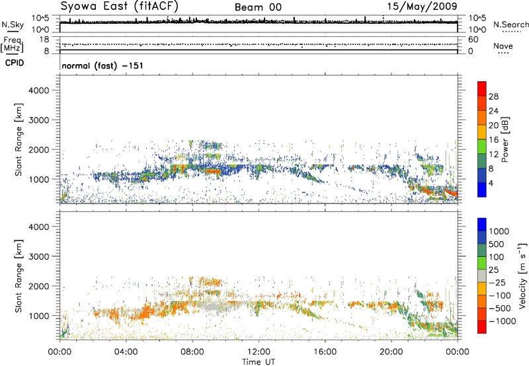Click the "500" Velocity colorbar label
This screenshot has height=366, width=529.
(x=497, y=244)
